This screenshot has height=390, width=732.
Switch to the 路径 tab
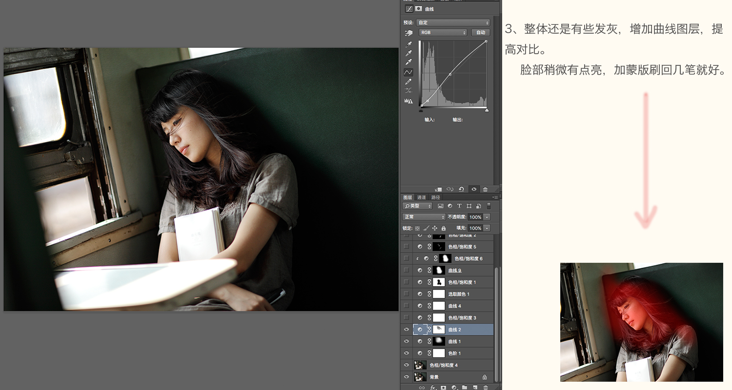coord(436,197)
